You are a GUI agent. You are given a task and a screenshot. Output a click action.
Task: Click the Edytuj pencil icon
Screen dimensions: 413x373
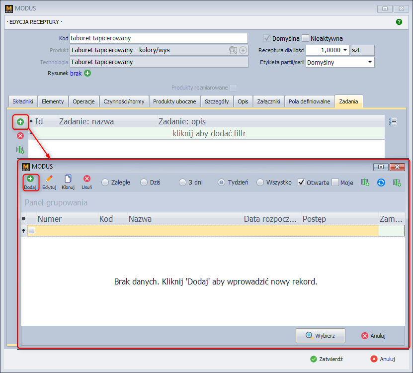(x=49, y=179)
